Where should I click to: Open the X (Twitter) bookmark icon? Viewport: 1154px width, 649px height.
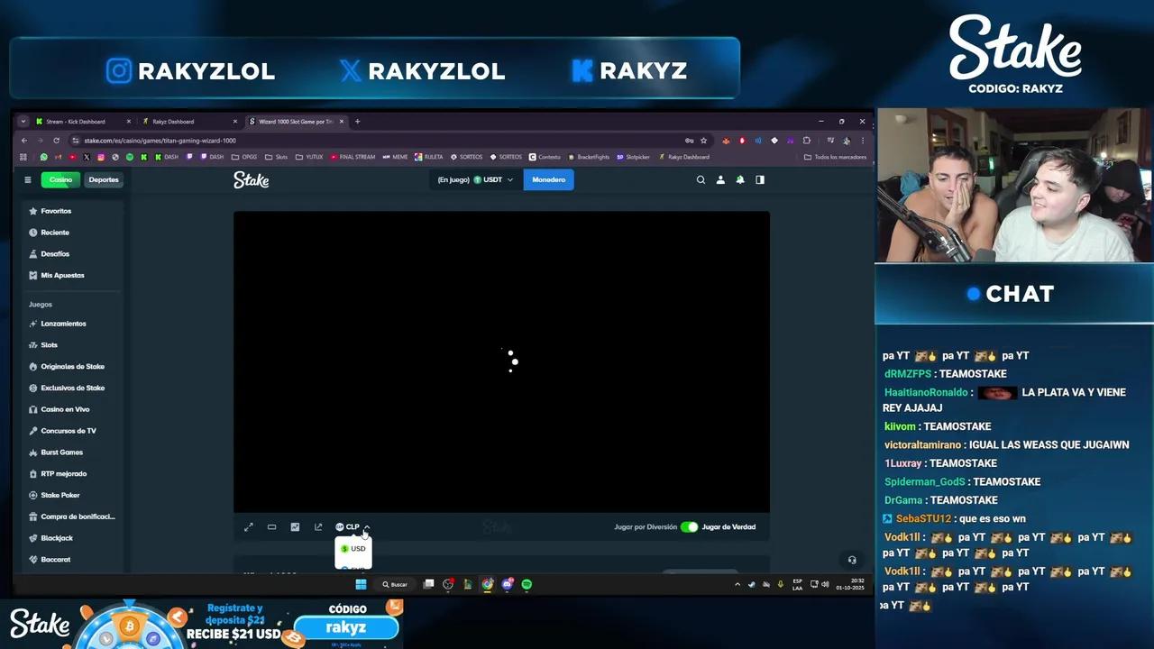(x=87, y=157)
